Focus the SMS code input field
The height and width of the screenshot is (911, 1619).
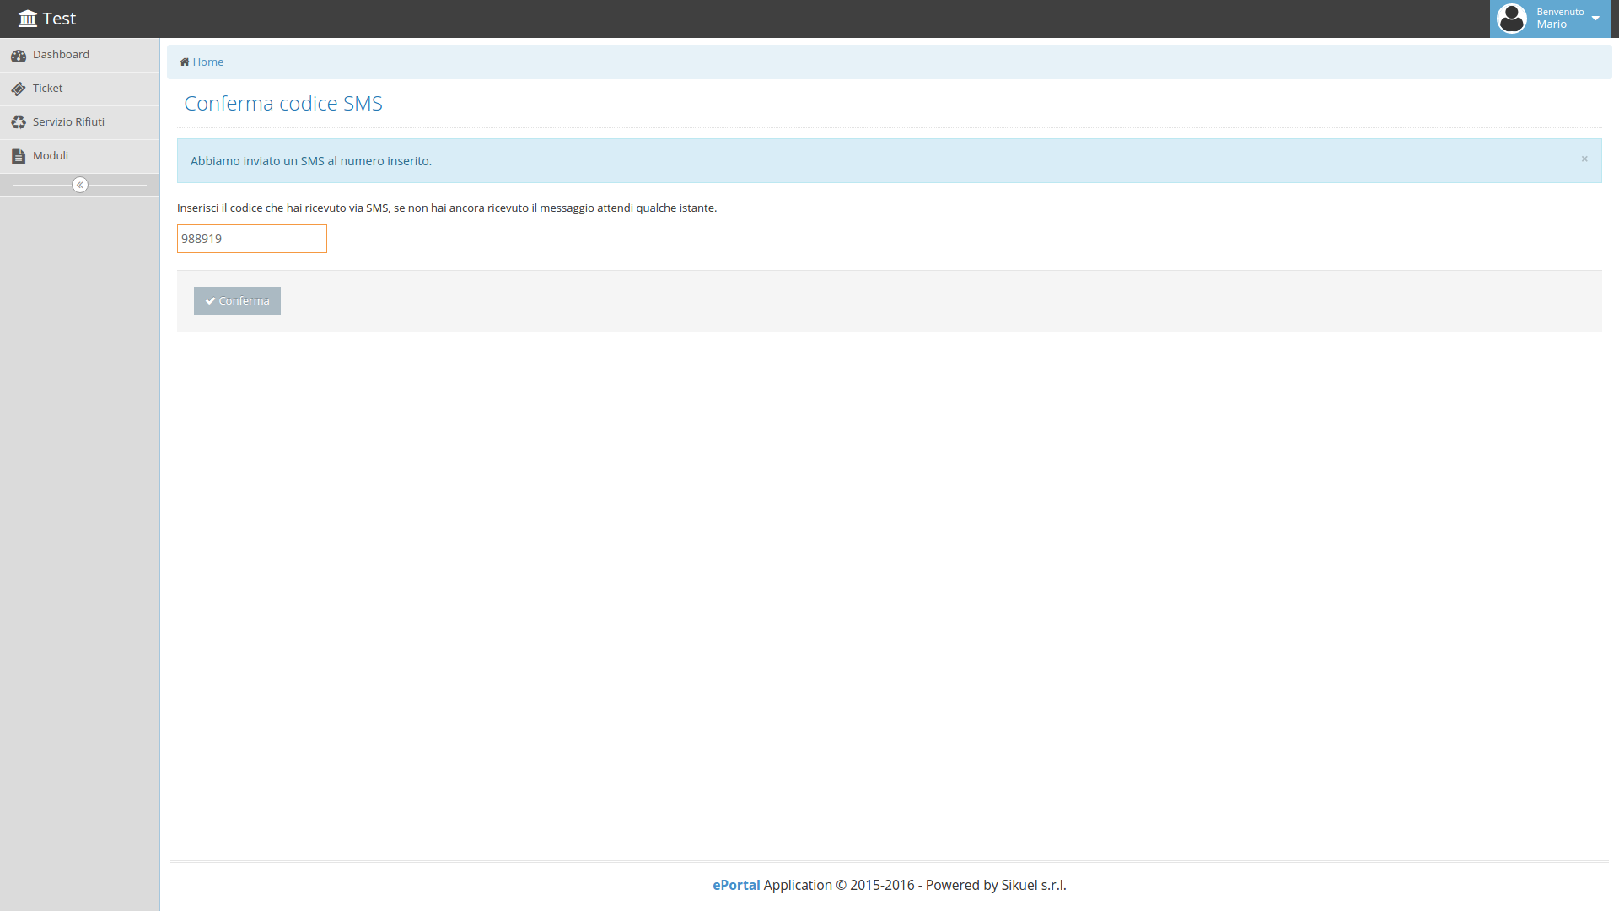(x=252, y=239)
